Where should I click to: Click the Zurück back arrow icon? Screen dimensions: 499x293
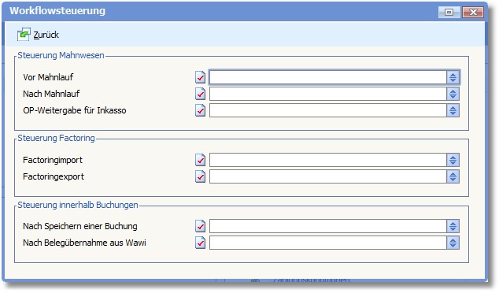click(24, 35)
